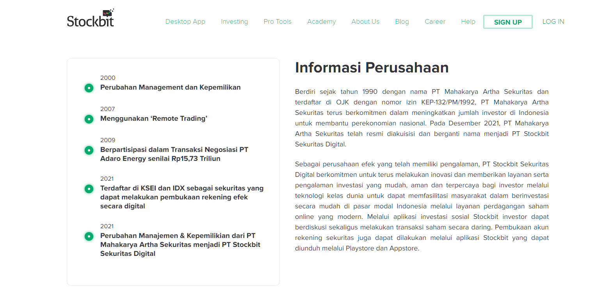Click 'Menggunakan ‘Remote Trading’' entry
Image resolution: width=612 pixels, height=289 pixels.
coord(154,118)
